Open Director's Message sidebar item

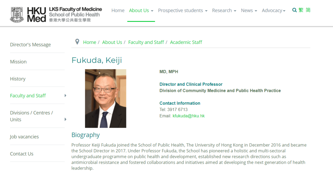[x=30, y=45]
